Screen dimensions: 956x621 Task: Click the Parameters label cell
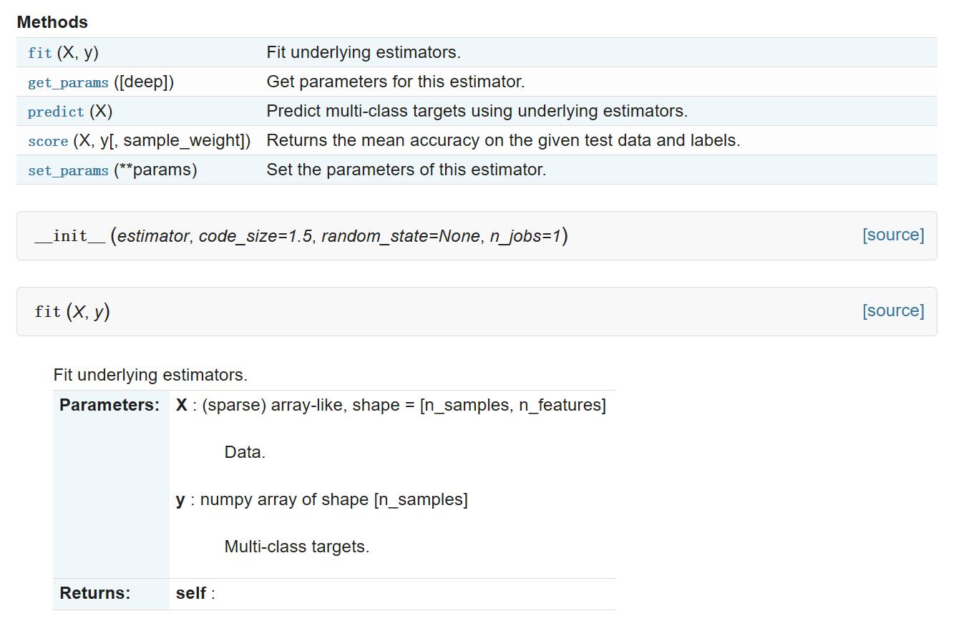[109, 405]
